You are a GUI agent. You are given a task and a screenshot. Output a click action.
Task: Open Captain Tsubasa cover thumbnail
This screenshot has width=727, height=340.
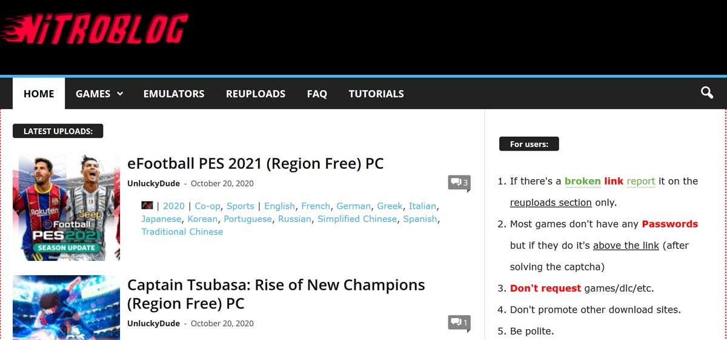(x=66, y=307)
